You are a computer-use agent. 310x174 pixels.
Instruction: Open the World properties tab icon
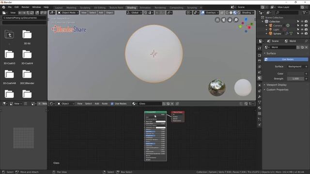pyautogui.click(x=260, y=78)
